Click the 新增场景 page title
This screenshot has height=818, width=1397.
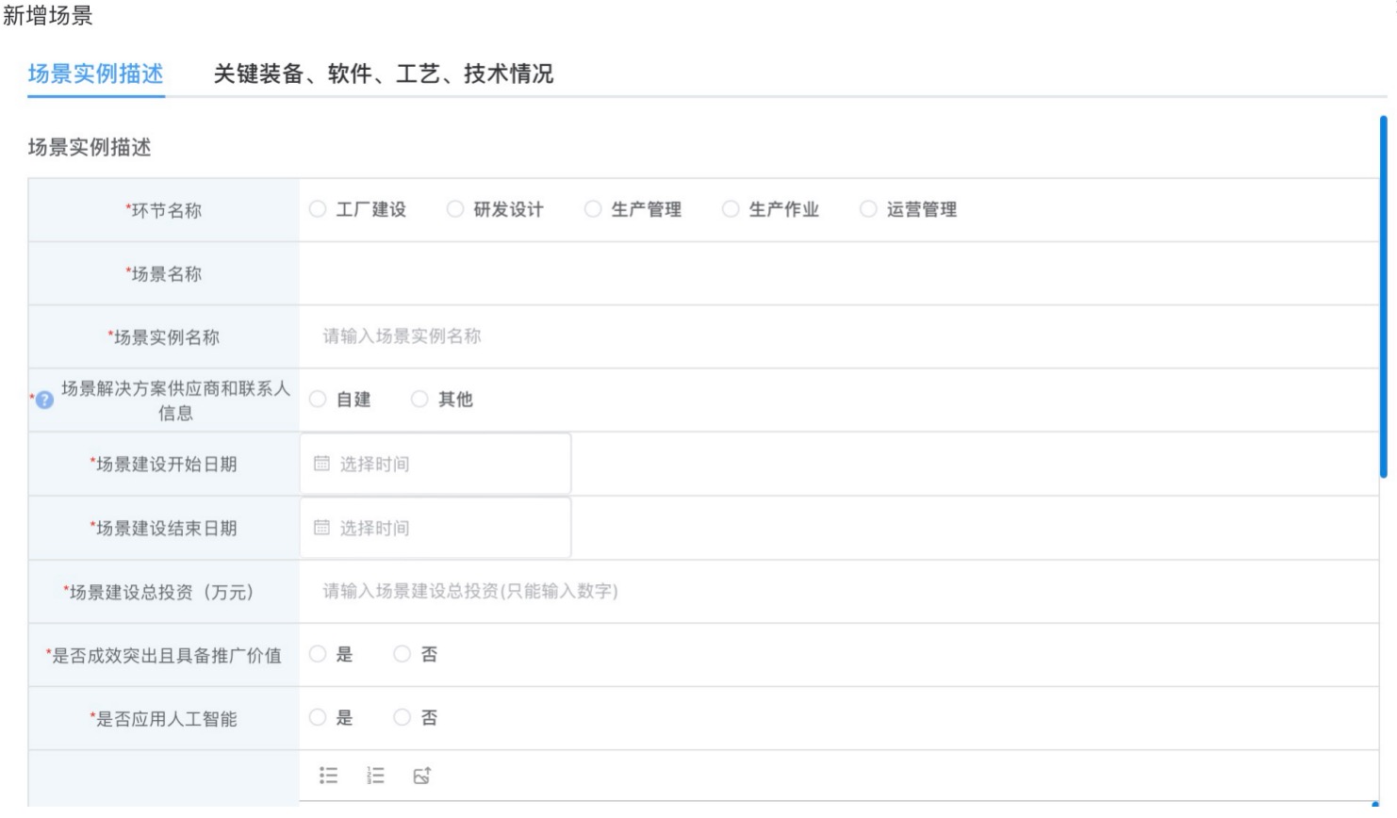tap(48, 16)
